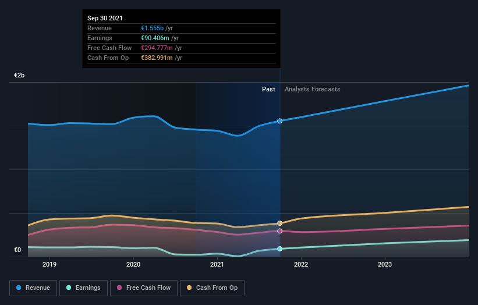Click the Cash From Op row label in tooltip
478x305 pixels.
point(108,58)
